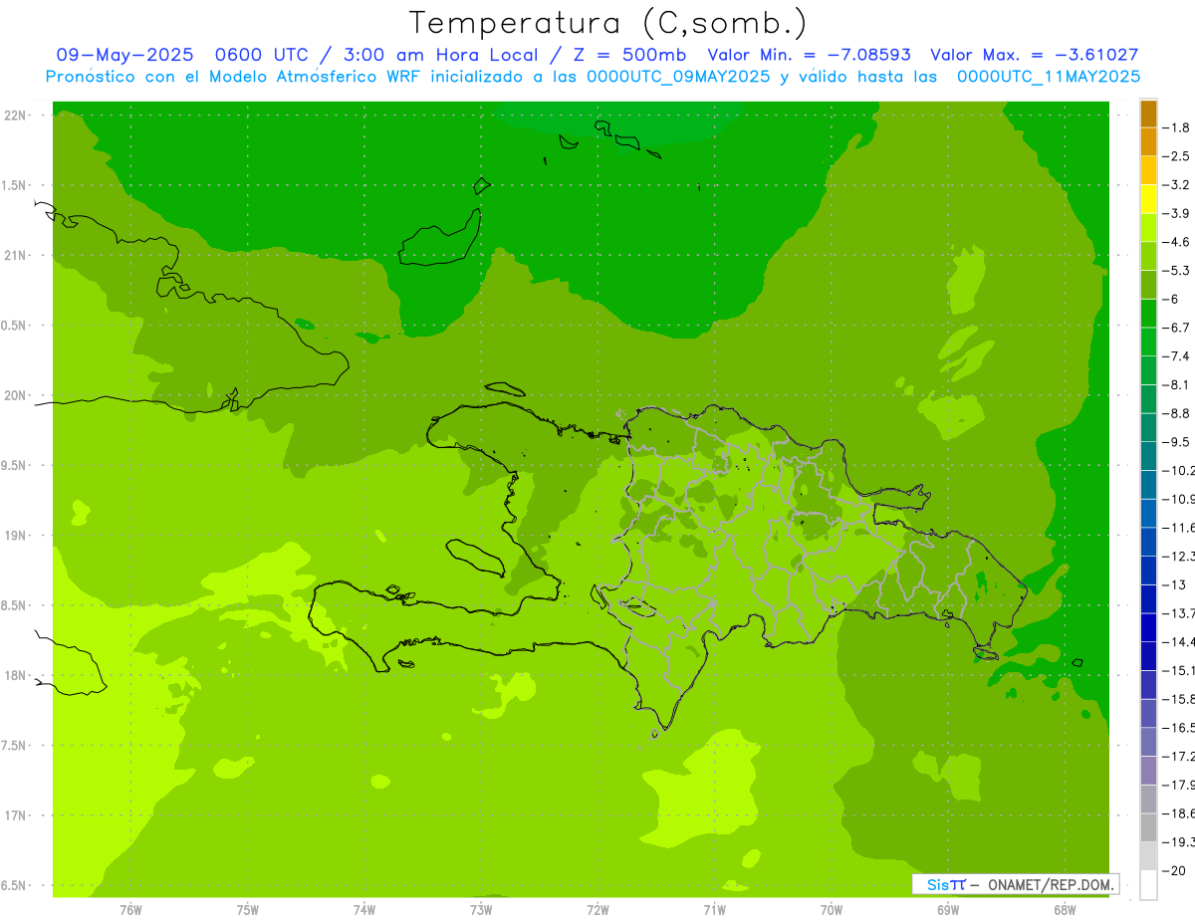Click the "-4.6" colorbar label

pyautogui.click(x=1177, y=242)
